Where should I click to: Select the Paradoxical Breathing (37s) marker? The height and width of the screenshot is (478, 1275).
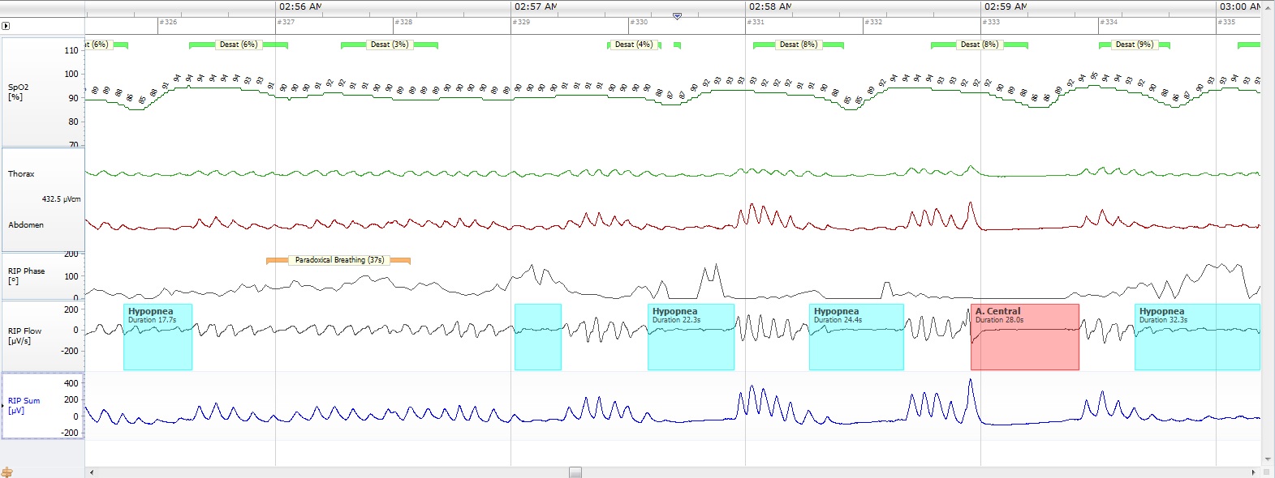pyautogui.click(x=338, y=260)
